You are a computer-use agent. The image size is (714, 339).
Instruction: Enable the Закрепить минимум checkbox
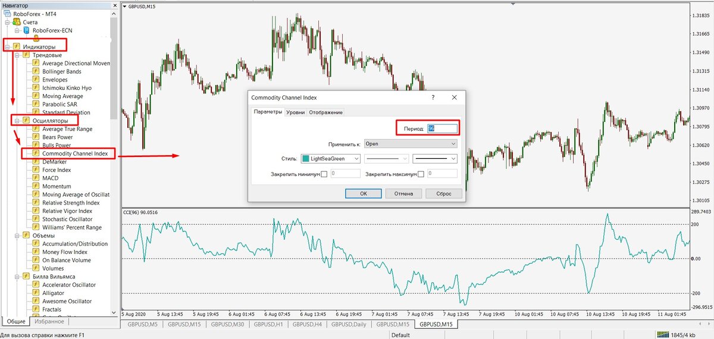[324, 174]
